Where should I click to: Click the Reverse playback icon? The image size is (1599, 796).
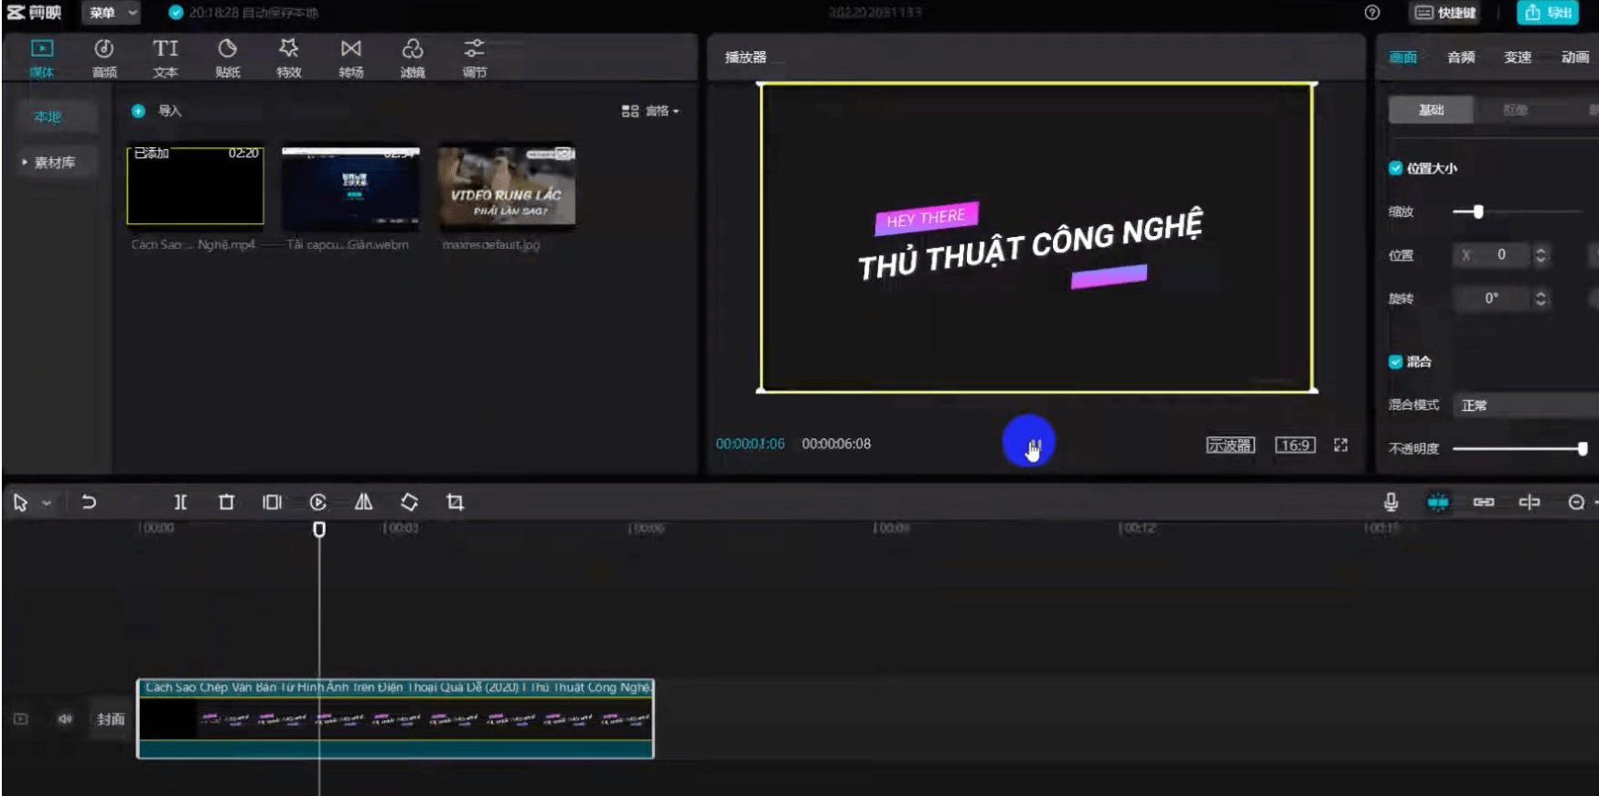pos(317,501)
